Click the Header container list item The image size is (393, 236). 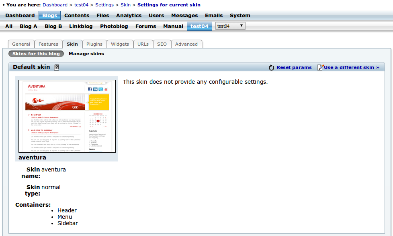67,210
